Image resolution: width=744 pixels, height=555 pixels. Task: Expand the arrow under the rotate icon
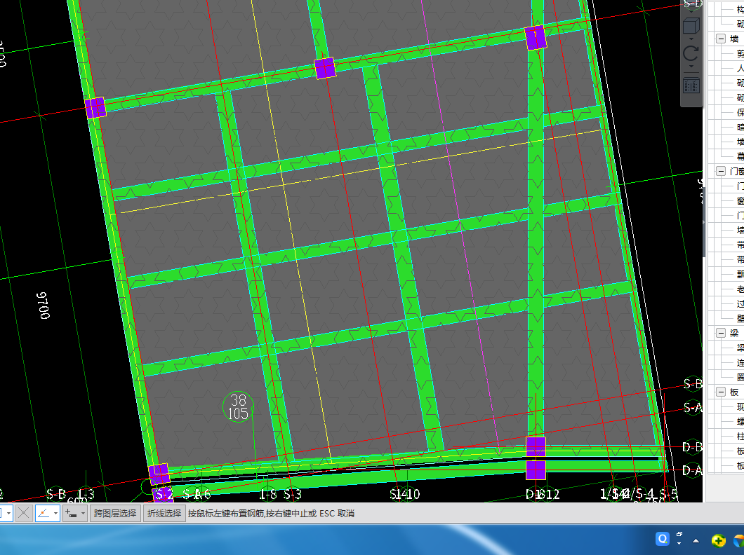point(691,67)
